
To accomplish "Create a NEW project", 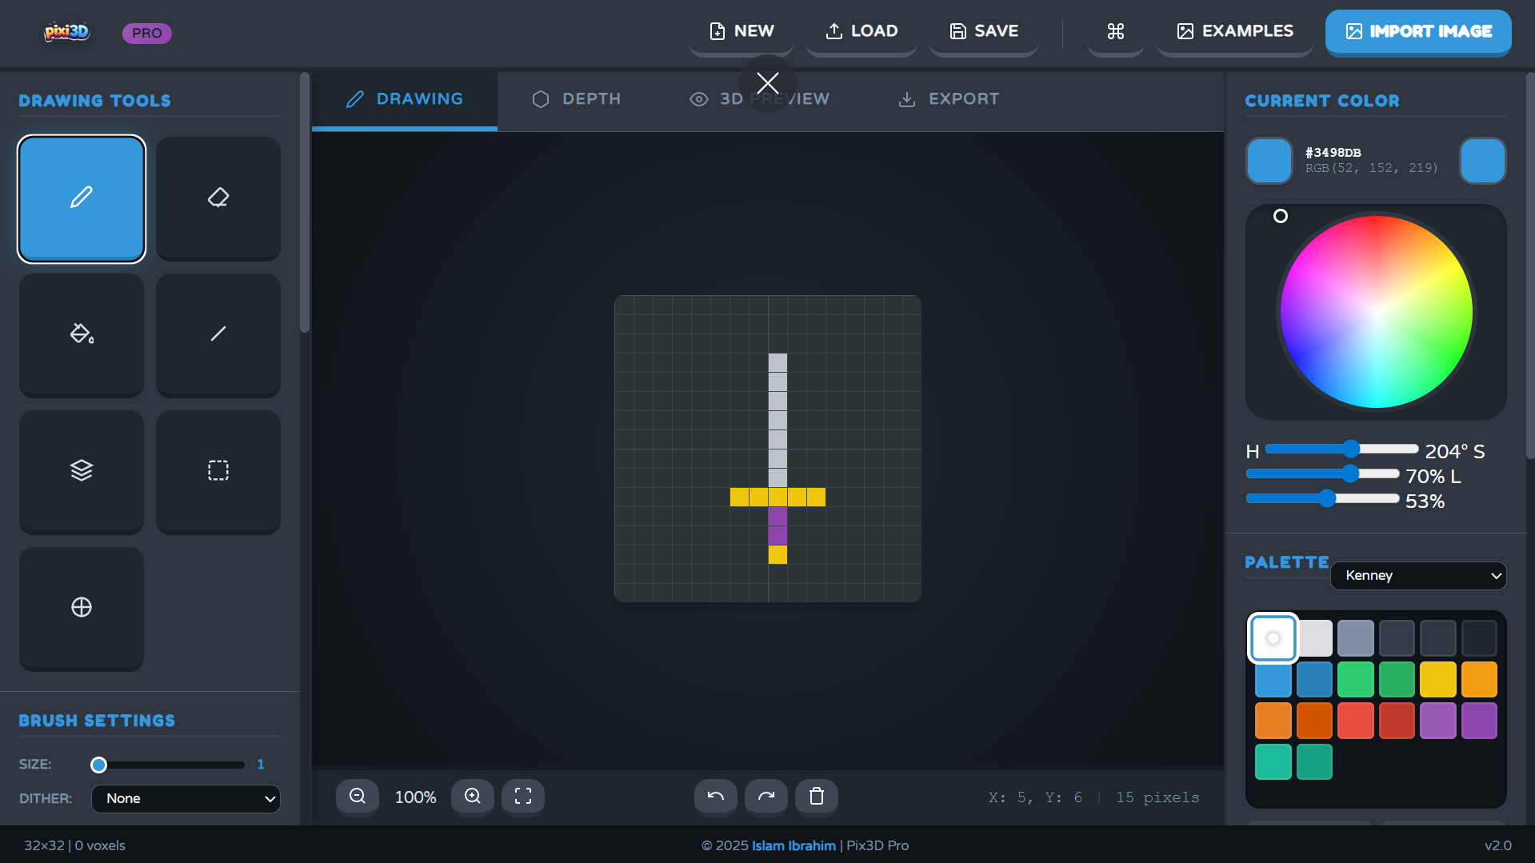I will coord(742,32).
